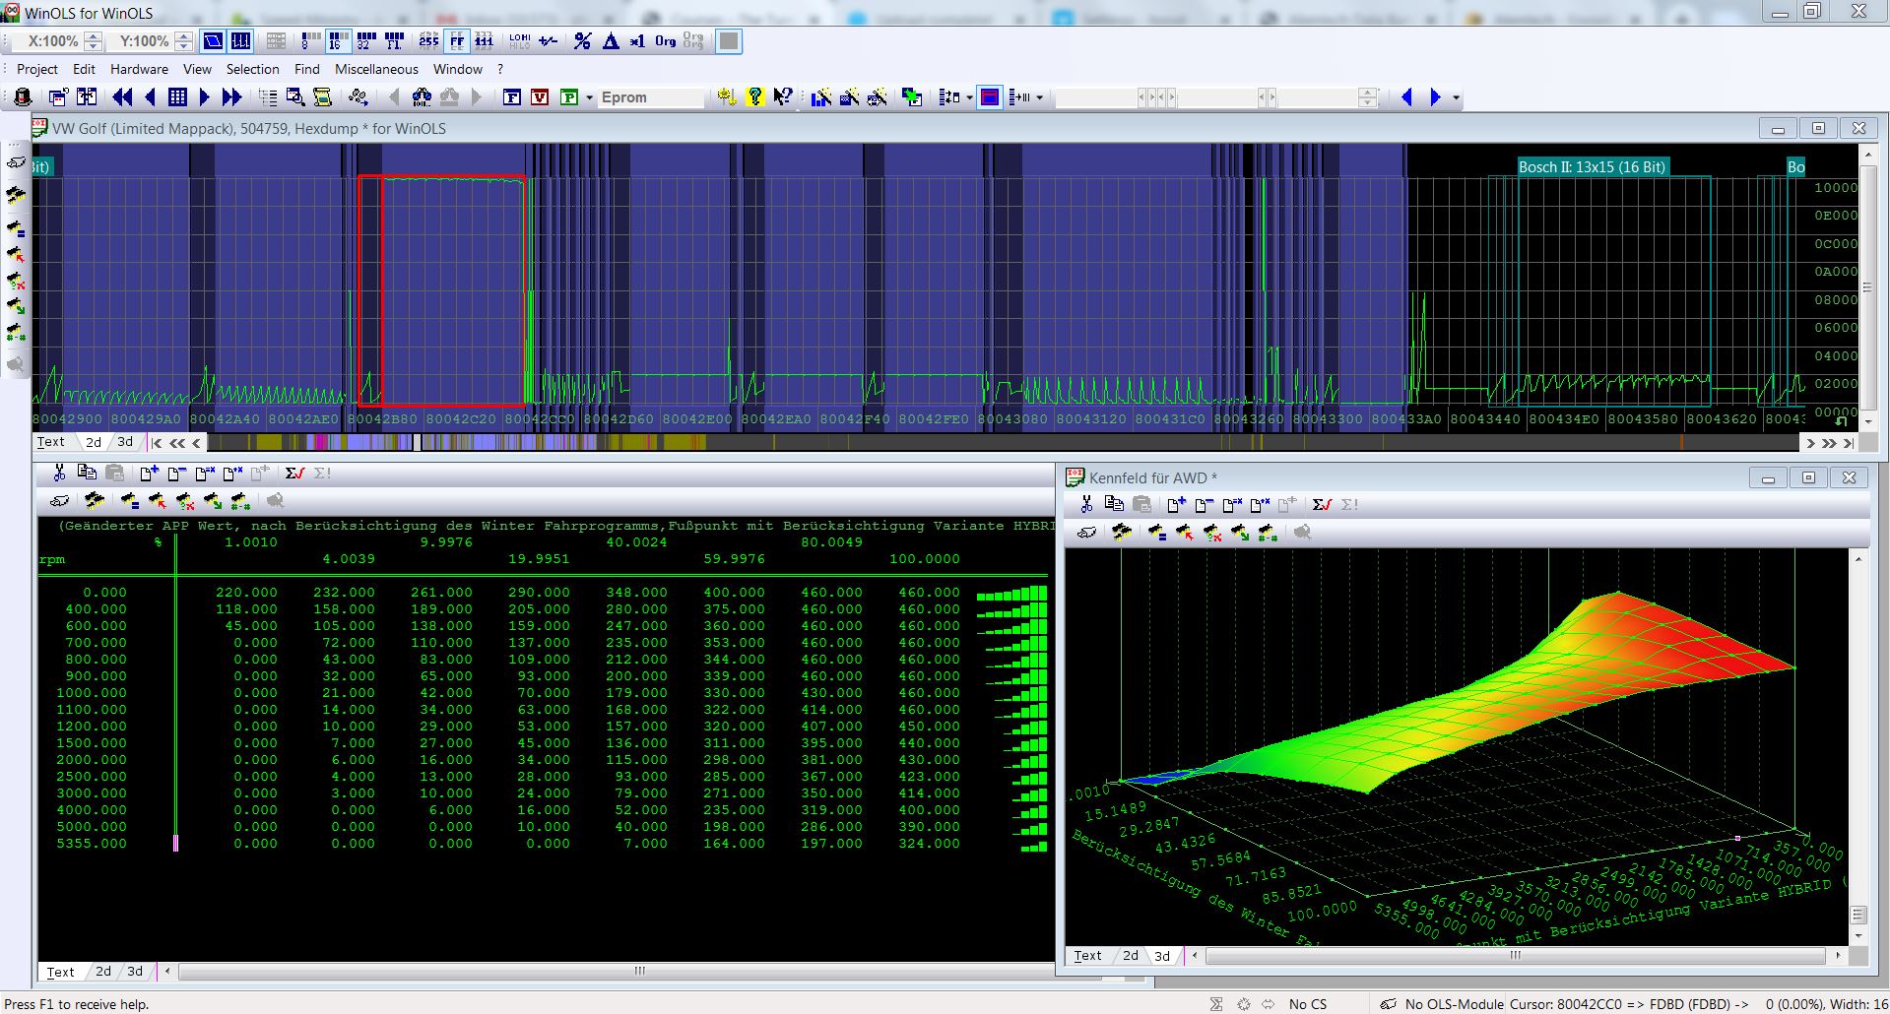Click the blue F marker icon

[512, 97]
